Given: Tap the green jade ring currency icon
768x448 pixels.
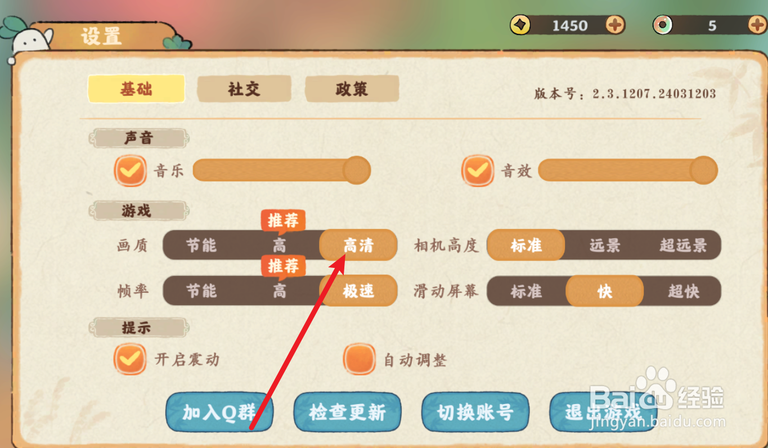Looking at the screenshot, I should [663, 25].
